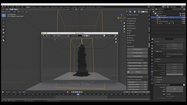187x105 pixels.
Task: Play the animation forward
Action: [x=78, y=92]
